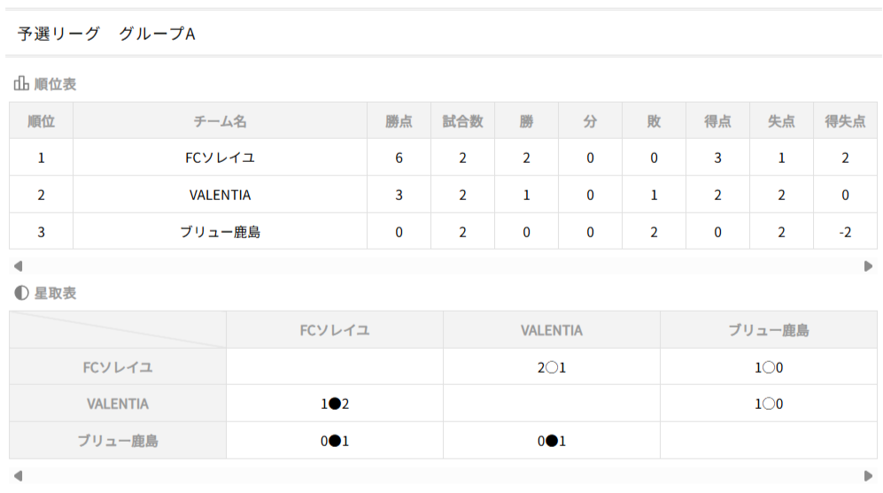Click the 星取表 section title
The image size is (883, 493).
pyautogui.click(x=55, y=293)
